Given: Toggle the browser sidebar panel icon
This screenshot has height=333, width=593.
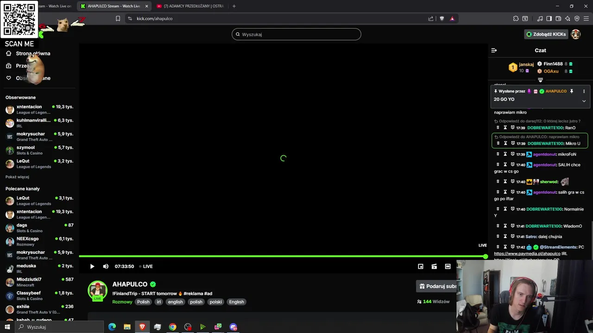Looking at the screenshot, I should tap(549, 18).
